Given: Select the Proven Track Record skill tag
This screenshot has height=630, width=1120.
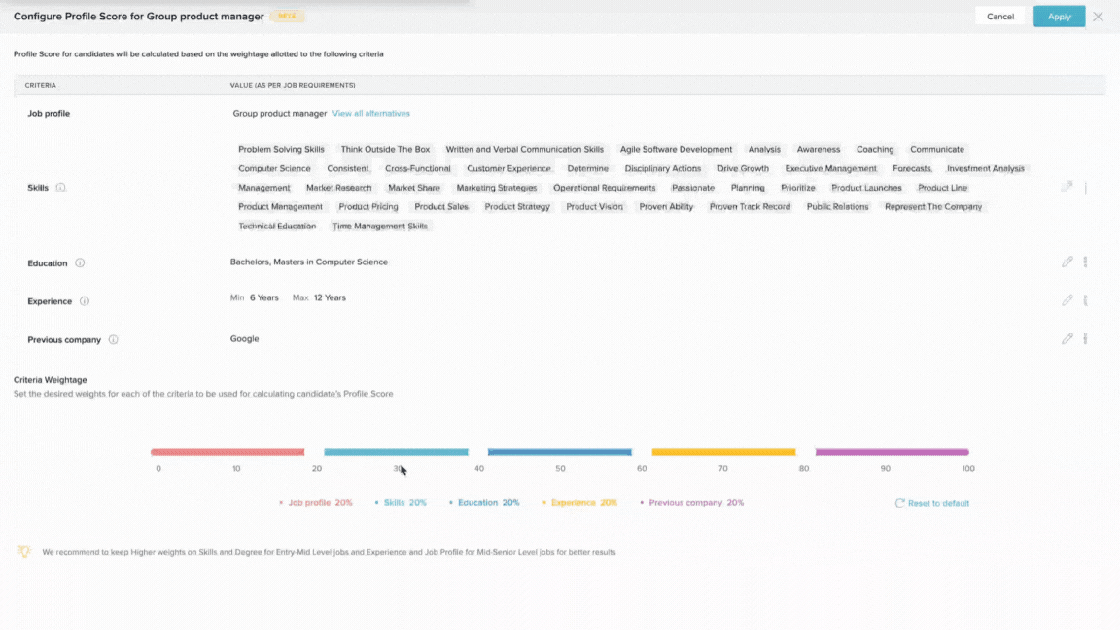Looking at the screenshot, I should 750,206.
